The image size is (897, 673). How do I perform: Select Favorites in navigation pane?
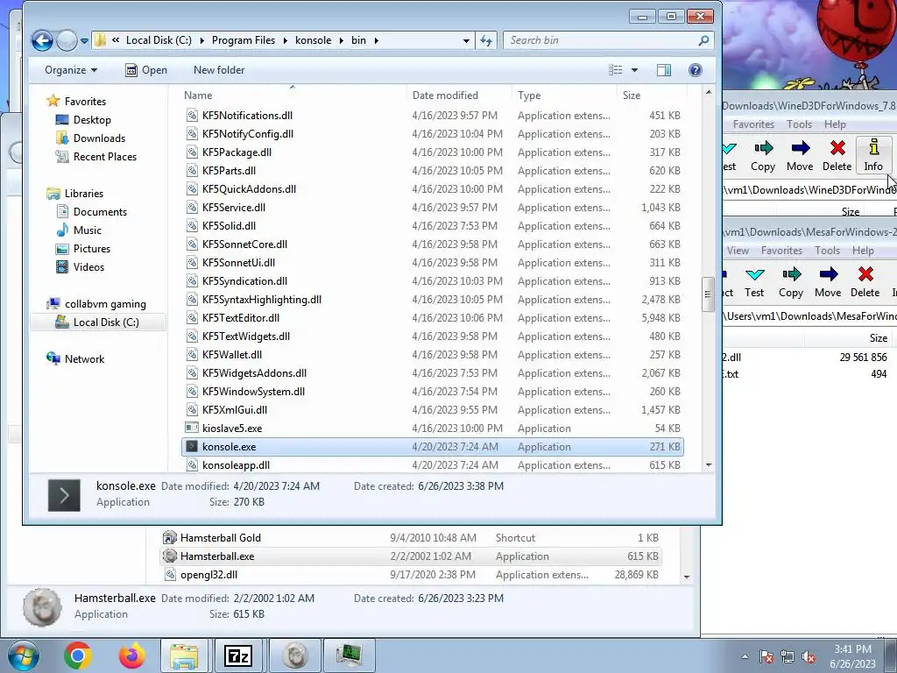coord(85,102)
